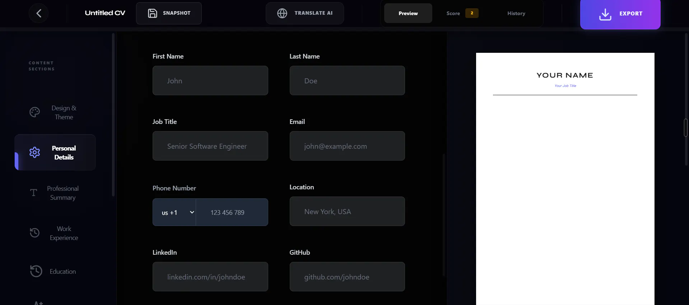The image size is (689, 305).
Task: Focus the LinkedIn URL field
Action: pos(210,277)
